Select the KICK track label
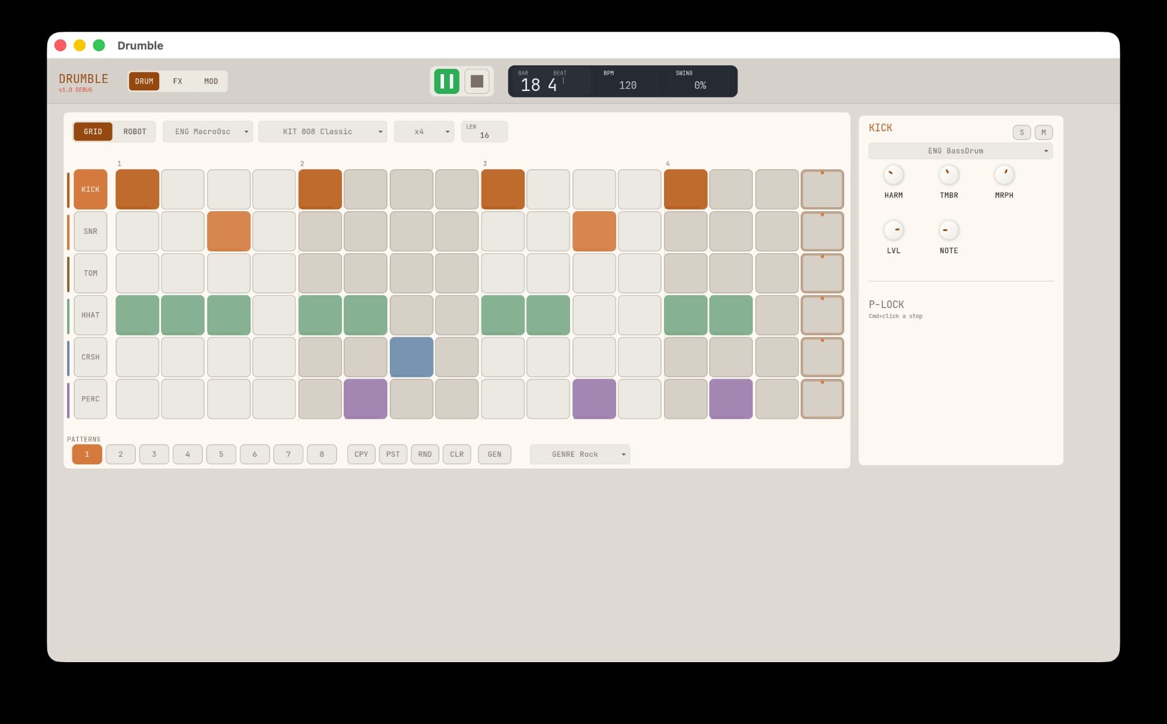Screen dimensions: 1167x724 (x=90, y=189)
